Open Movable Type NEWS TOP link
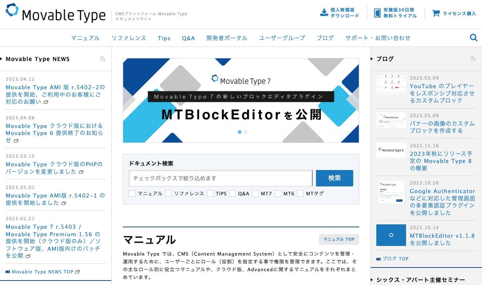482x285 pixels. pos(42,272)
